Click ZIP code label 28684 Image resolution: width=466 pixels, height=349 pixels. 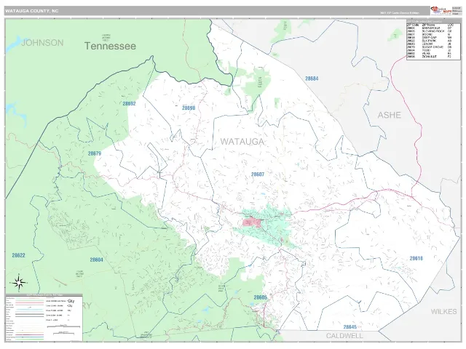312,79
